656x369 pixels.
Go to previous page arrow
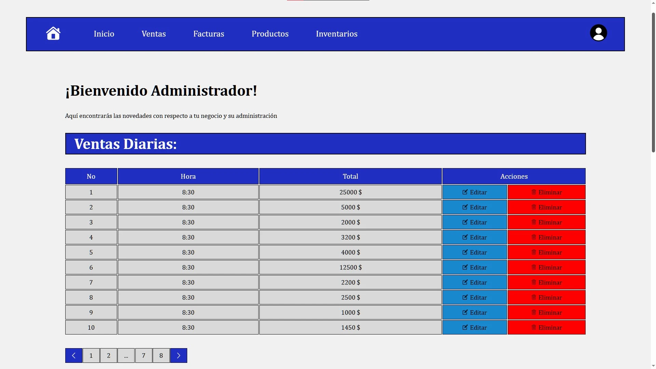(x=74, y=355)
